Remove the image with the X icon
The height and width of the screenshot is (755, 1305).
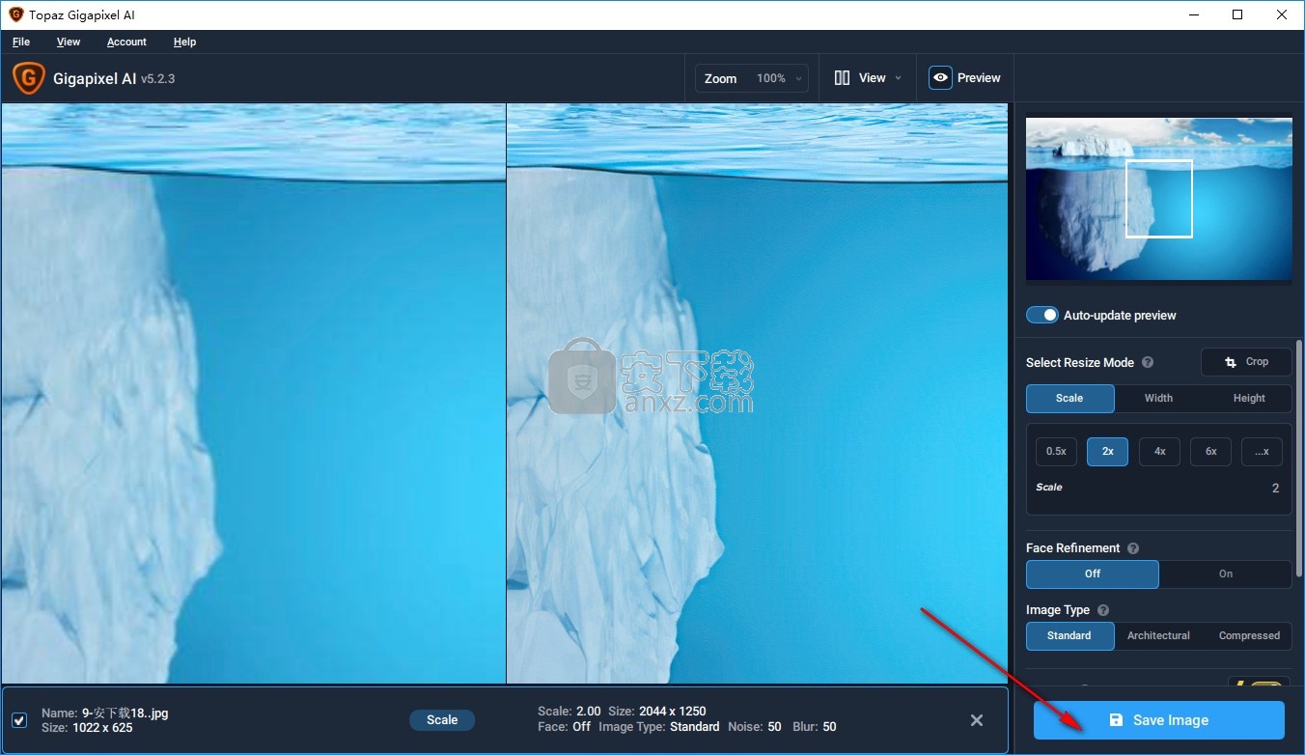[x=977, y=720]
